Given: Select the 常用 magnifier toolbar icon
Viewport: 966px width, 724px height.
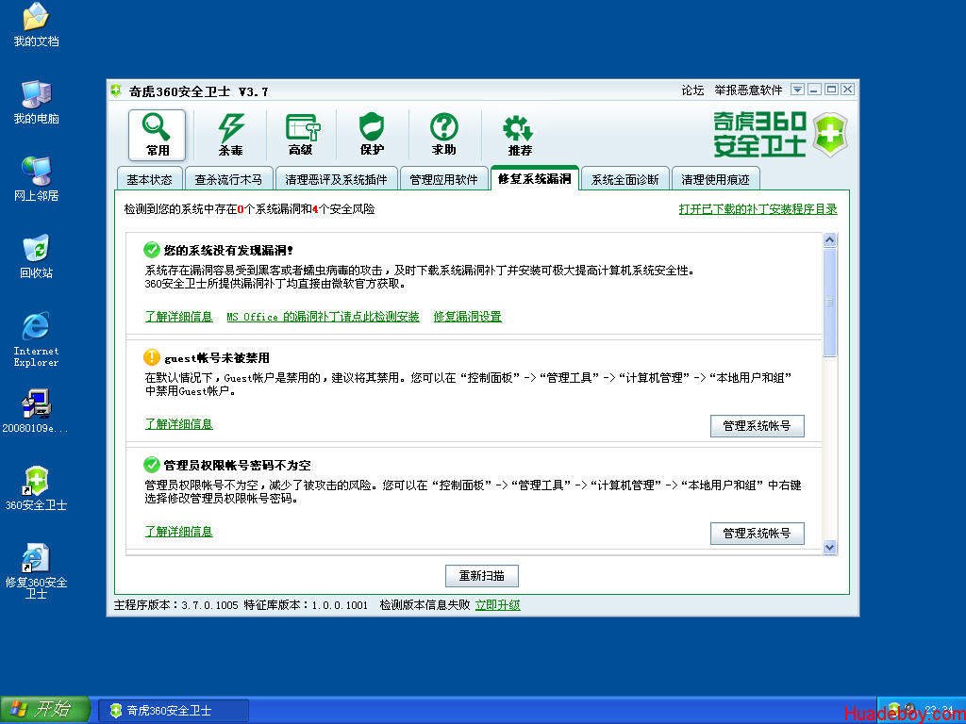Looking at the screenshot, I should 157,135.
